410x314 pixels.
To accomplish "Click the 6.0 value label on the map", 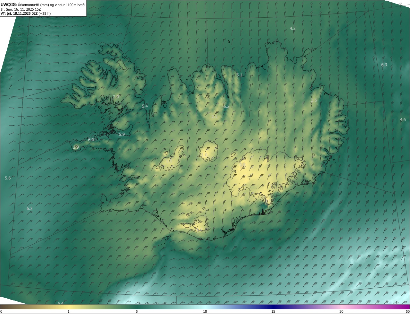I will click(91, 140).
